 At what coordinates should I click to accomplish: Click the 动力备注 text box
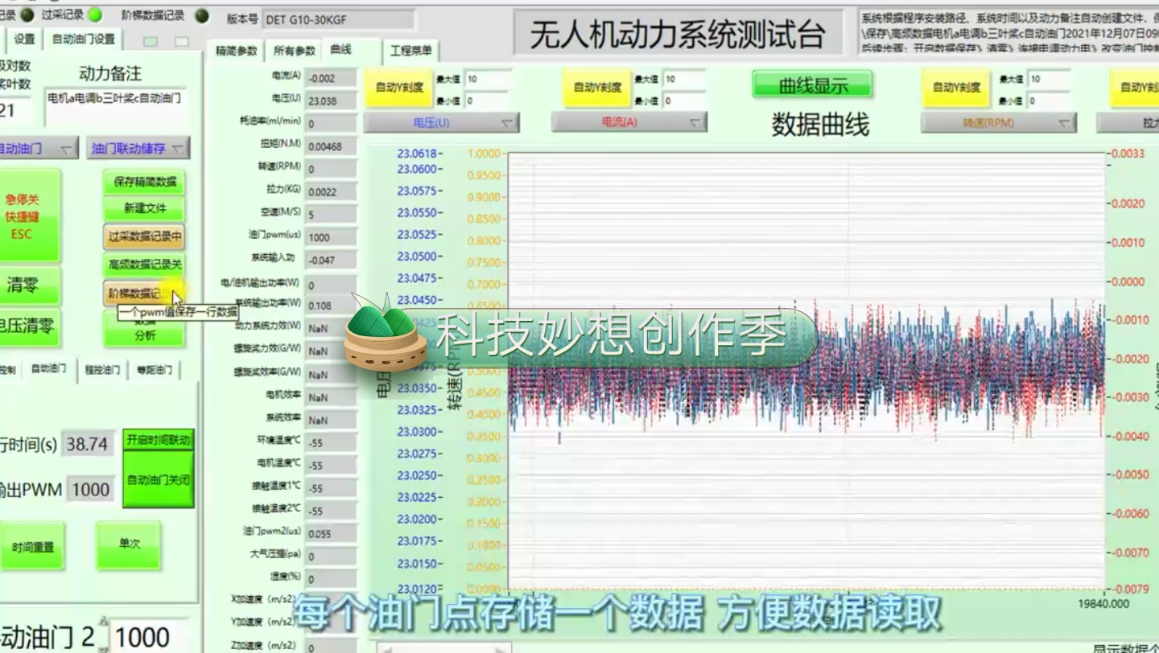116,109
